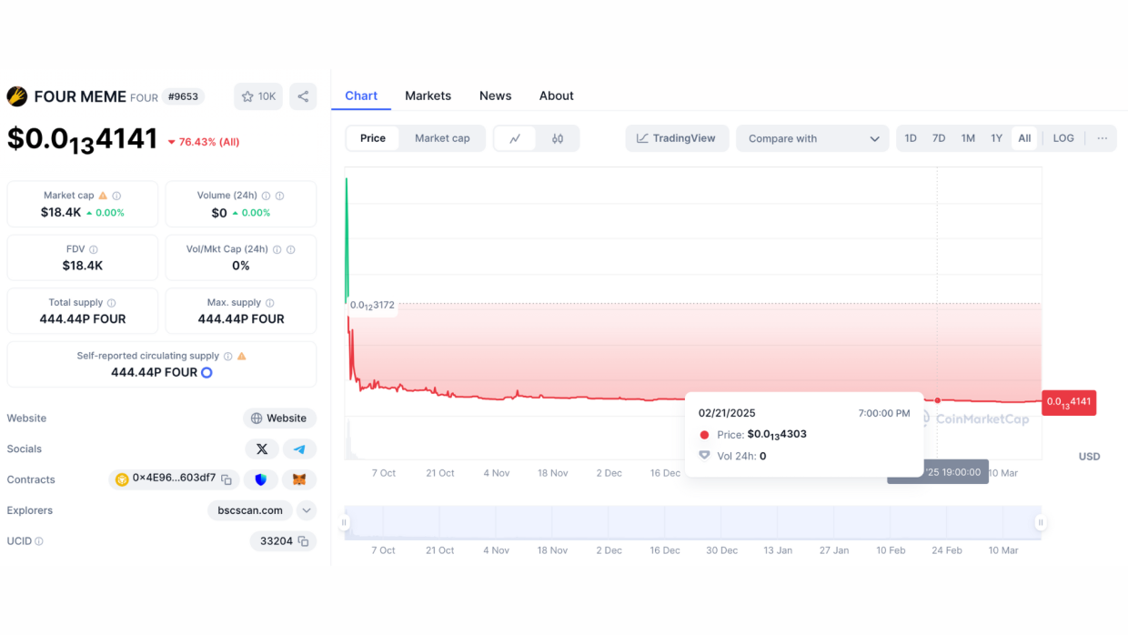Image resolution: width=1128 pixels, height=635 pixels.
Task: Add FOUR to watchlist with star button
Action: [x=258, y=96]
